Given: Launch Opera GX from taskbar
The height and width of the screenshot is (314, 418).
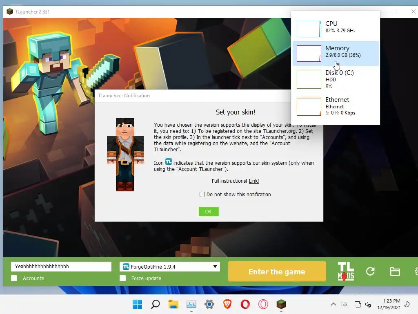Looking at the screenshot, I should (x=263, y=304).
